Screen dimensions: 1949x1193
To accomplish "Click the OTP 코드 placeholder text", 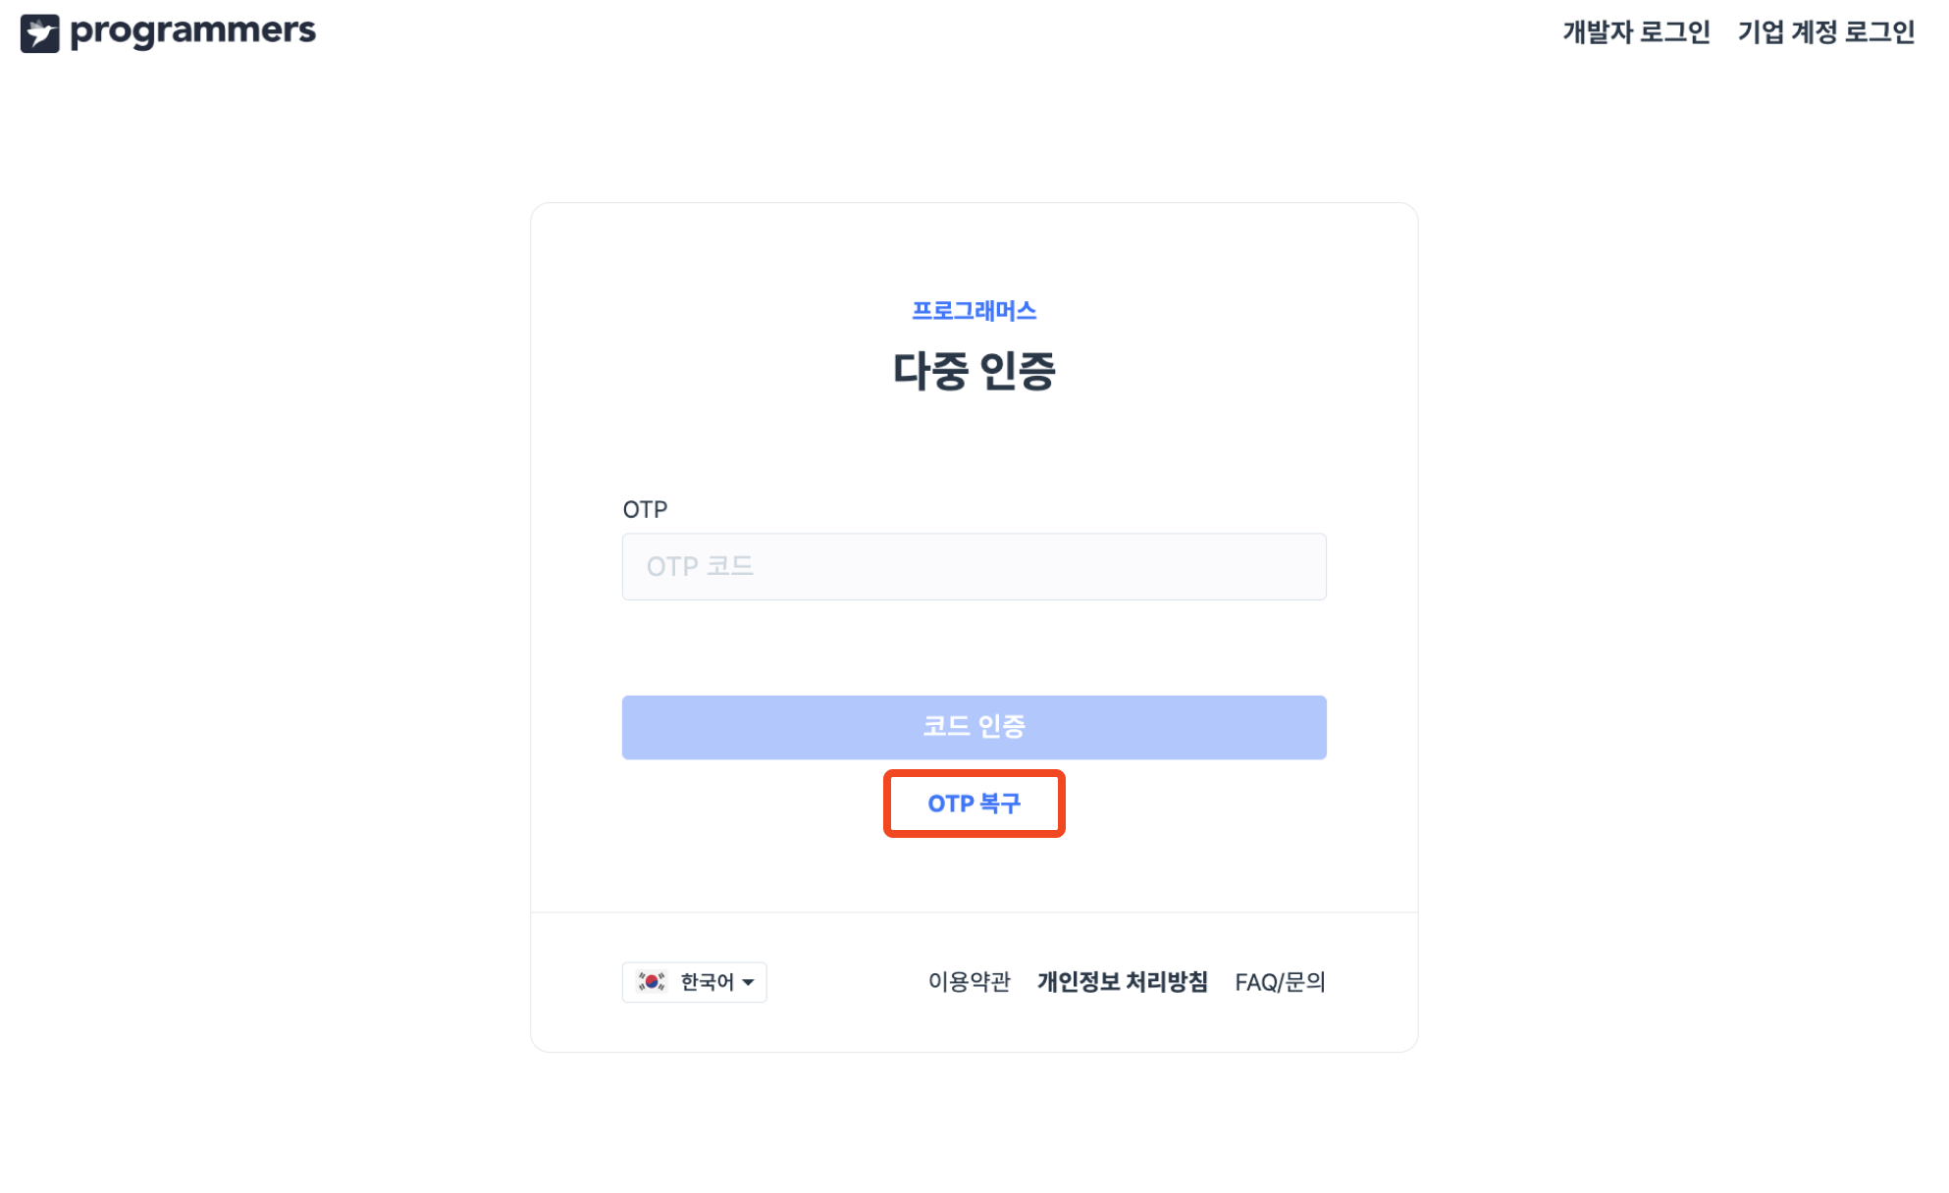I will click(x=700, y=566).
